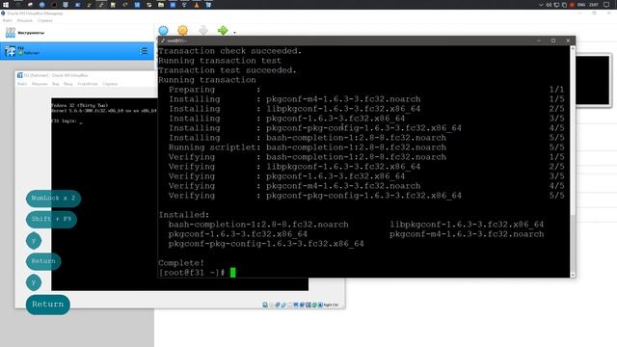Open the notification center icon

click(x=606, y=5)
